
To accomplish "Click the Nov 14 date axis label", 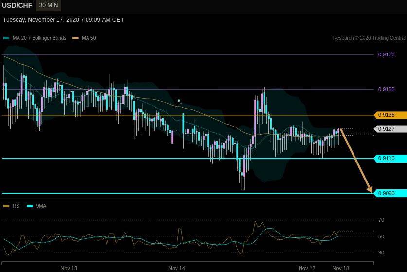I will 177,268.
